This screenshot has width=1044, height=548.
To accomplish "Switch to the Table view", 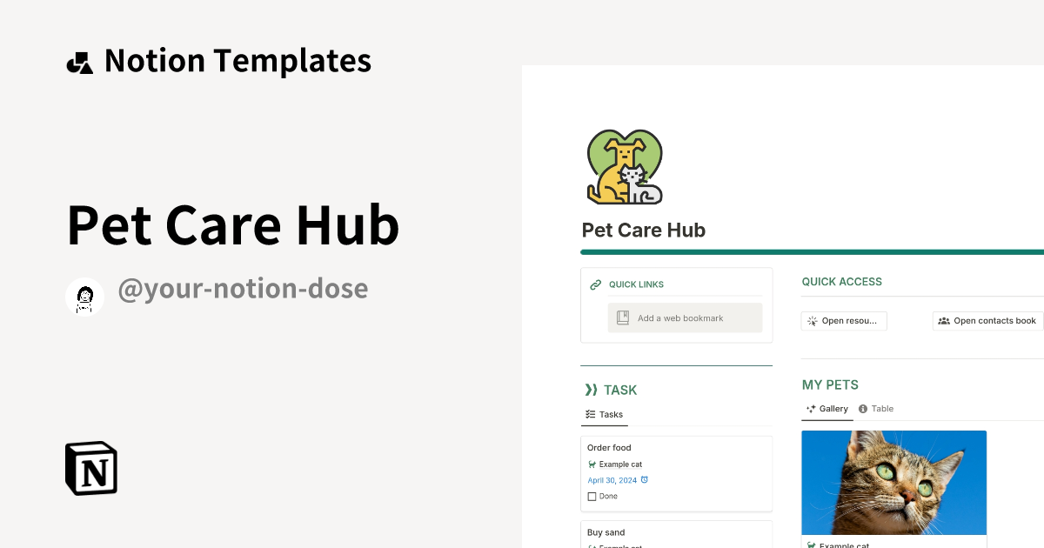I will [x=876, y=408].
